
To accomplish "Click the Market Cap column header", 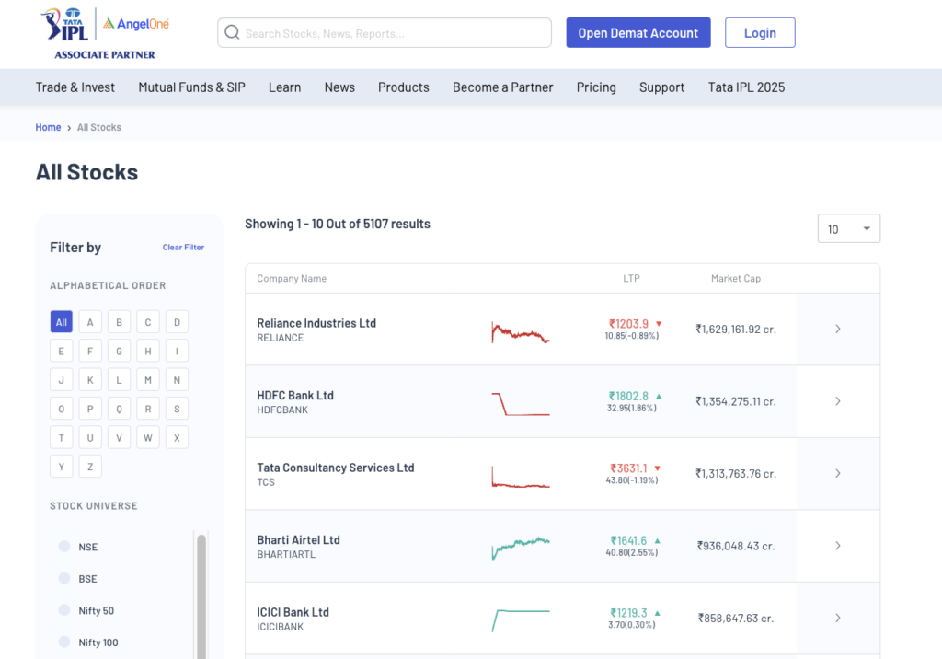I will point(736,278).
